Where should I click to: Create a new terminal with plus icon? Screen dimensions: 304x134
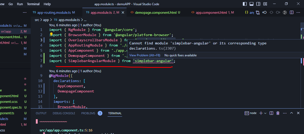pyautogui.click(x=261, y=113)
